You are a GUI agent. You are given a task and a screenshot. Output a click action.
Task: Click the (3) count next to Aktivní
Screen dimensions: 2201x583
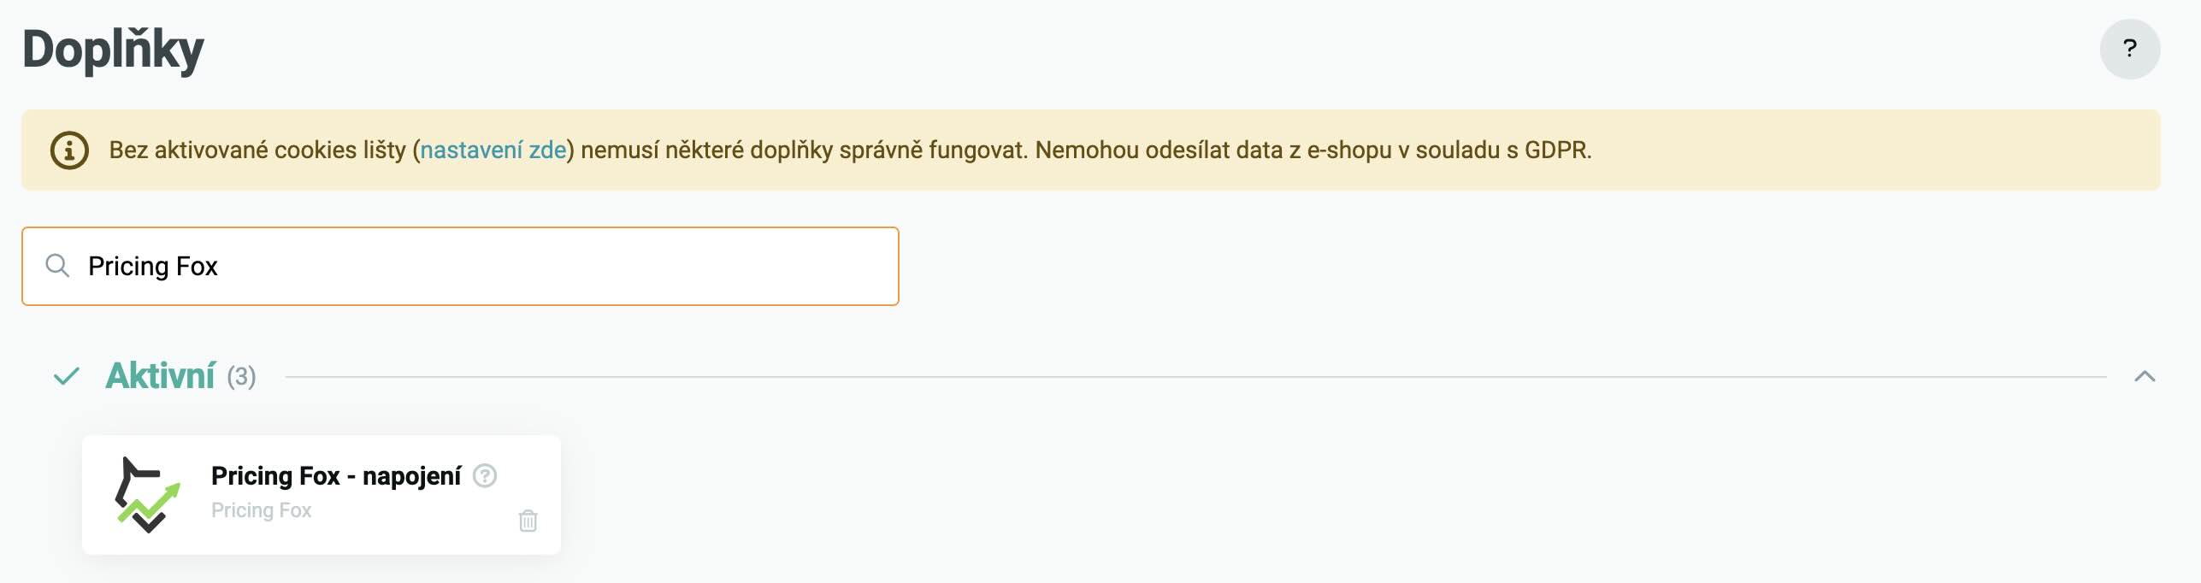pos(241,377)
